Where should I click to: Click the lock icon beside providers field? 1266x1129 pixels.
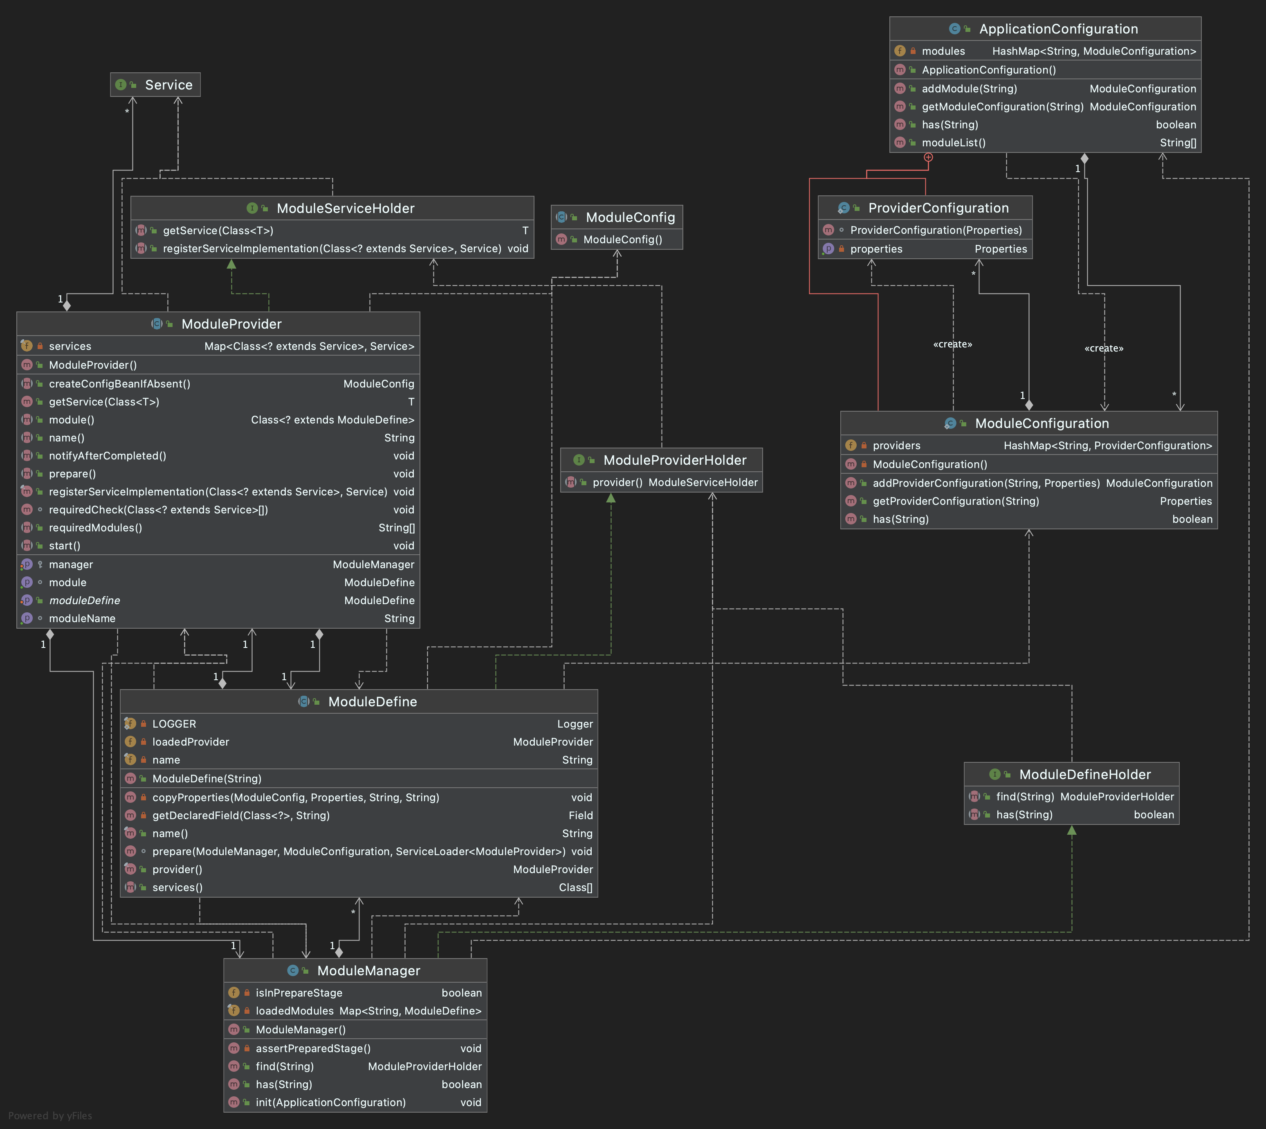pyautogui.click(x=864, y=446)
